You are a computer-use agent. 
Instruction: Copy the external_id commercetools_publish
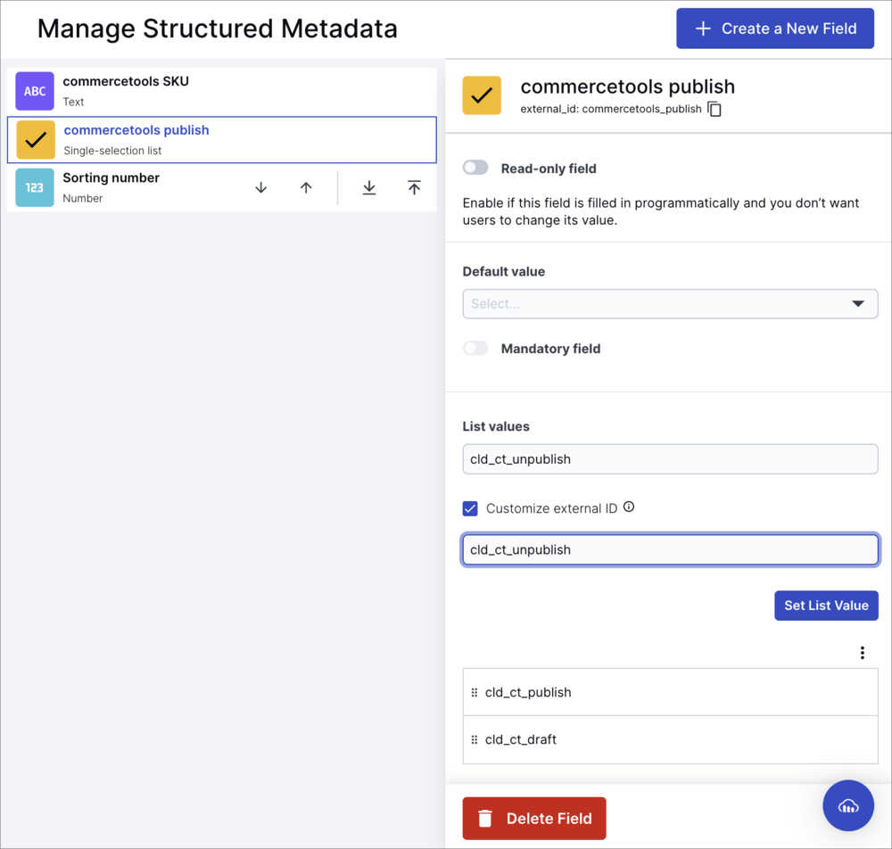[x=714, y=109]
